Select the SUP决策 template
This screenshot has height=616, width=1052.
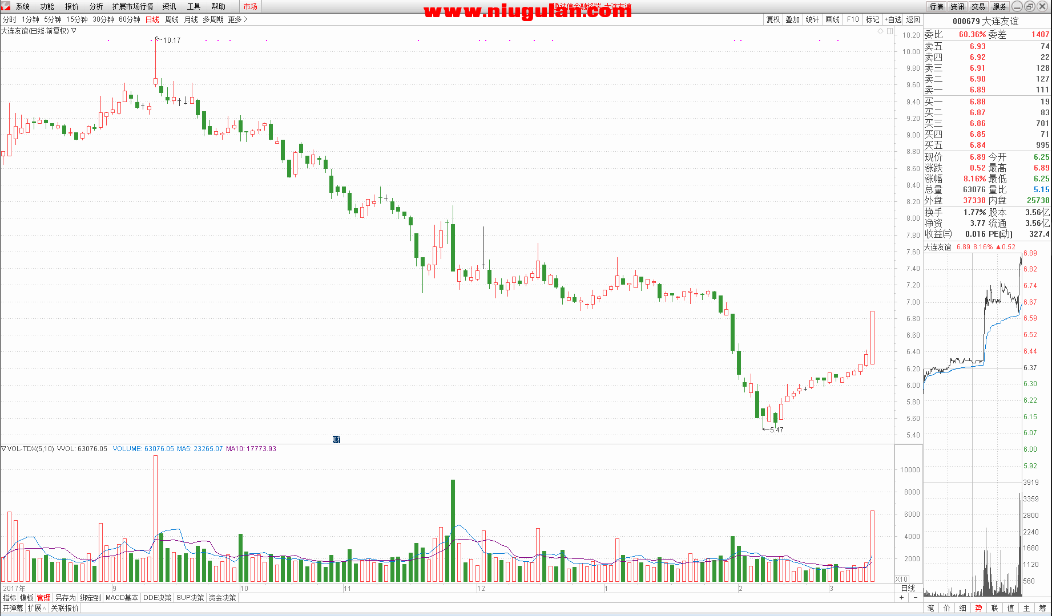pos(191,598)
